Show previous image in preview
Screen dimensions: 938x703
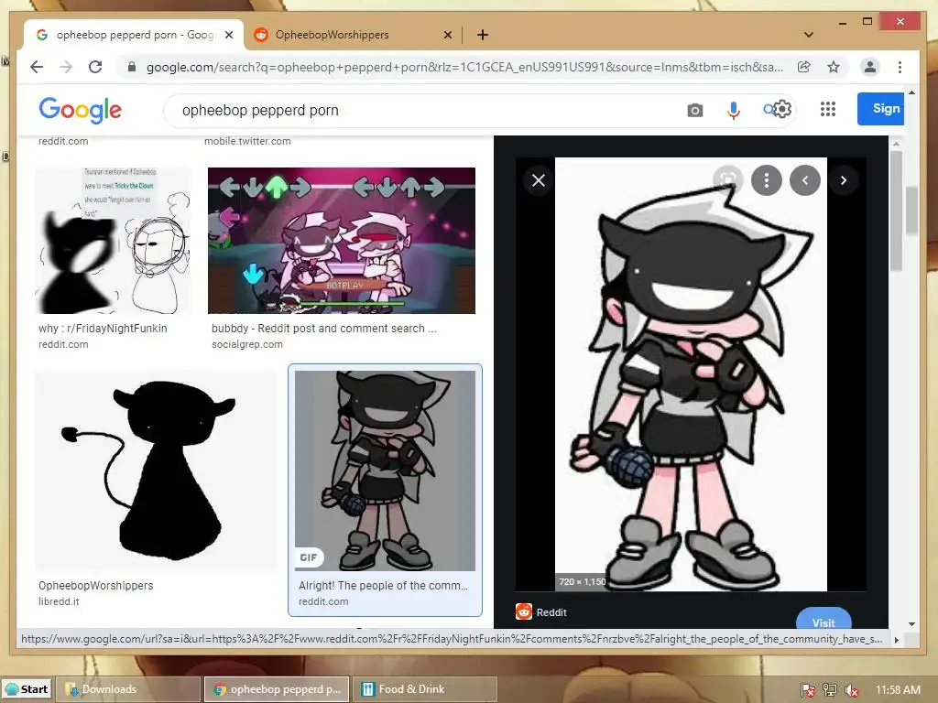coord(805,180)
